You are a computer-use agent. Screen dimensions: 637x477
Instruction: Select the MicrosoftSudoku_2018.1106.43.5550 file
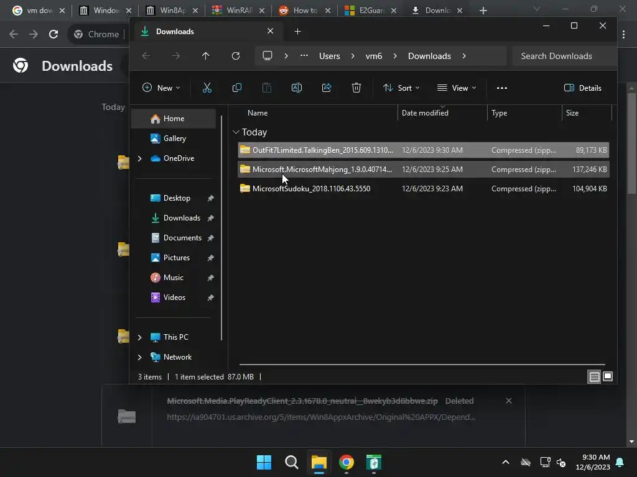point(423,189)
